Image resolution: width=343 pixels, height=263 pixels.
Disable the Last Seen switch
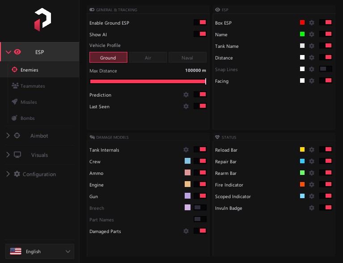click(x=200, y=106)
